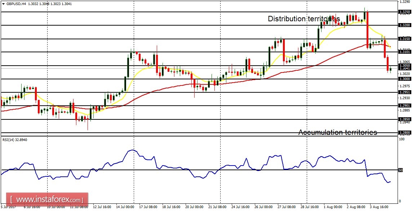Image resolution: width=412 pixels, height=211 pixels.
Task: Click the 1.2850 price level tag
Action: pos(405,119)
